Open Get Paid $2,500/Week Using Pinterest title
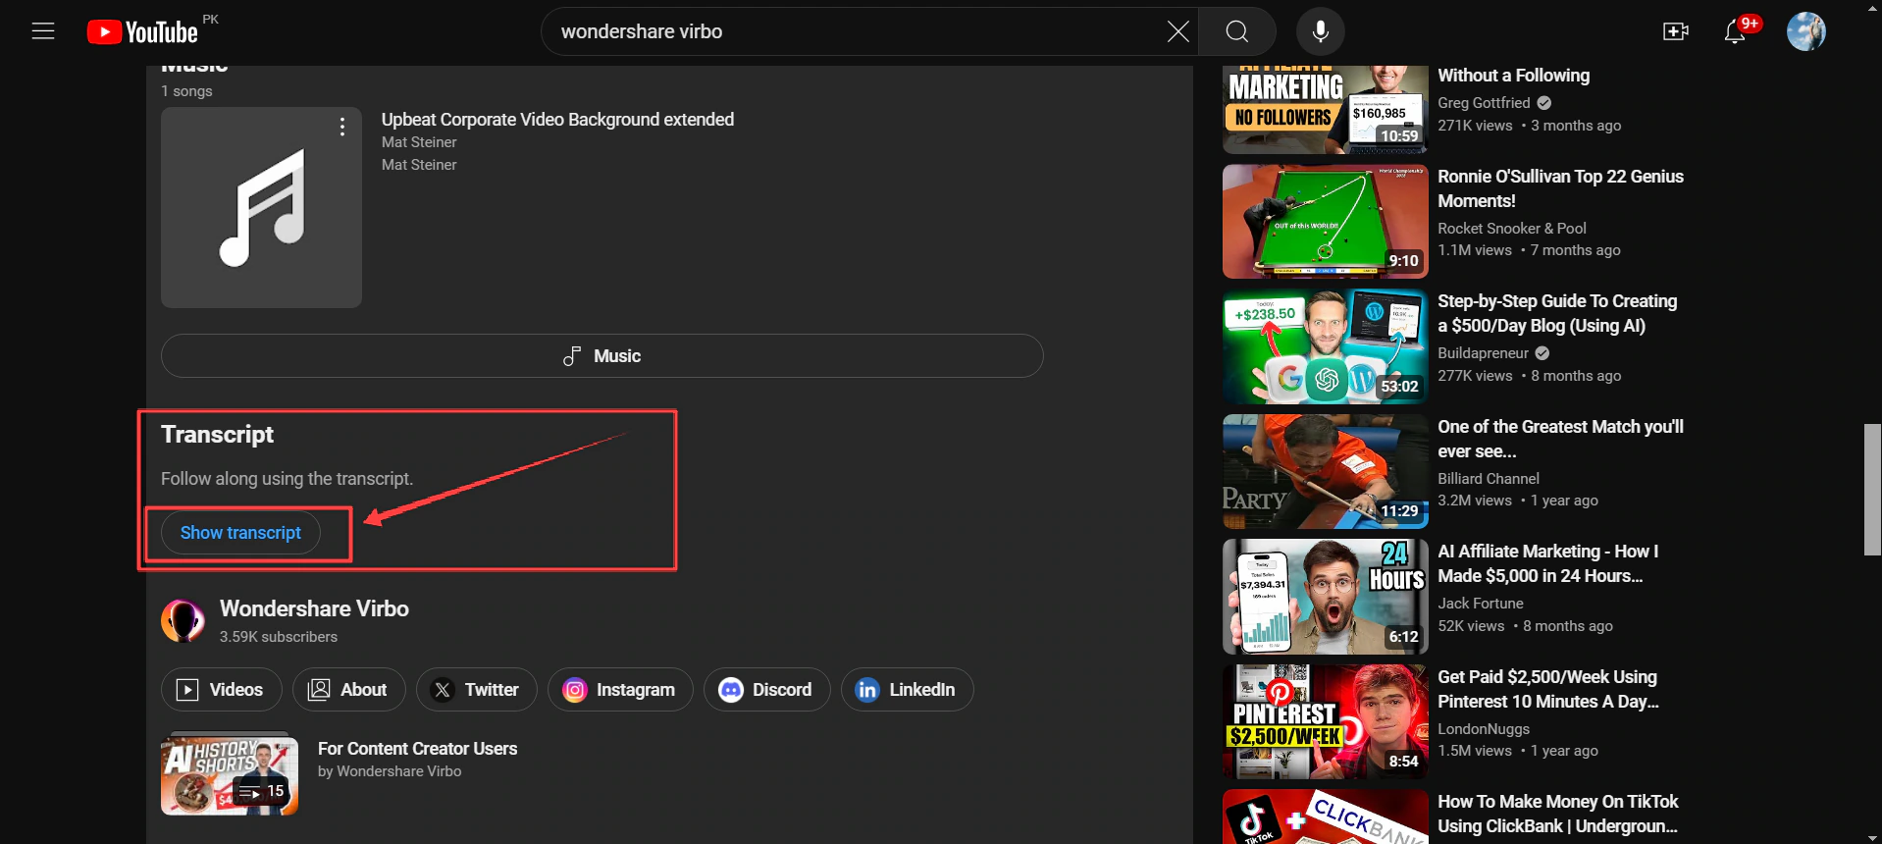The height and width of the screenshot is (844, 1882). [x=1547, y=689]
